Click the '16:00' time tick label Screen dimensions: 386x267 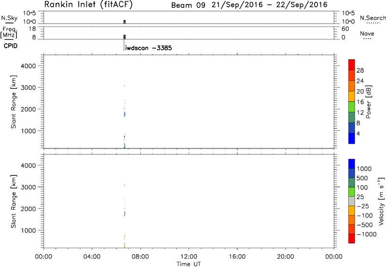point(237,257)
